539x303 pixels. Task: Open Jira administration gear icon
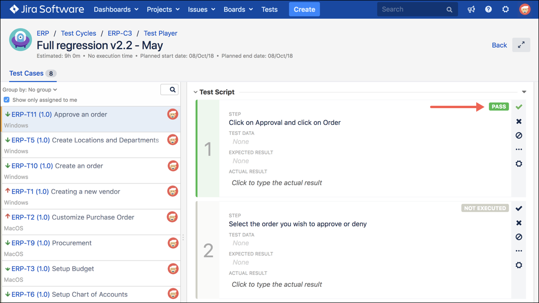point(505,10)
